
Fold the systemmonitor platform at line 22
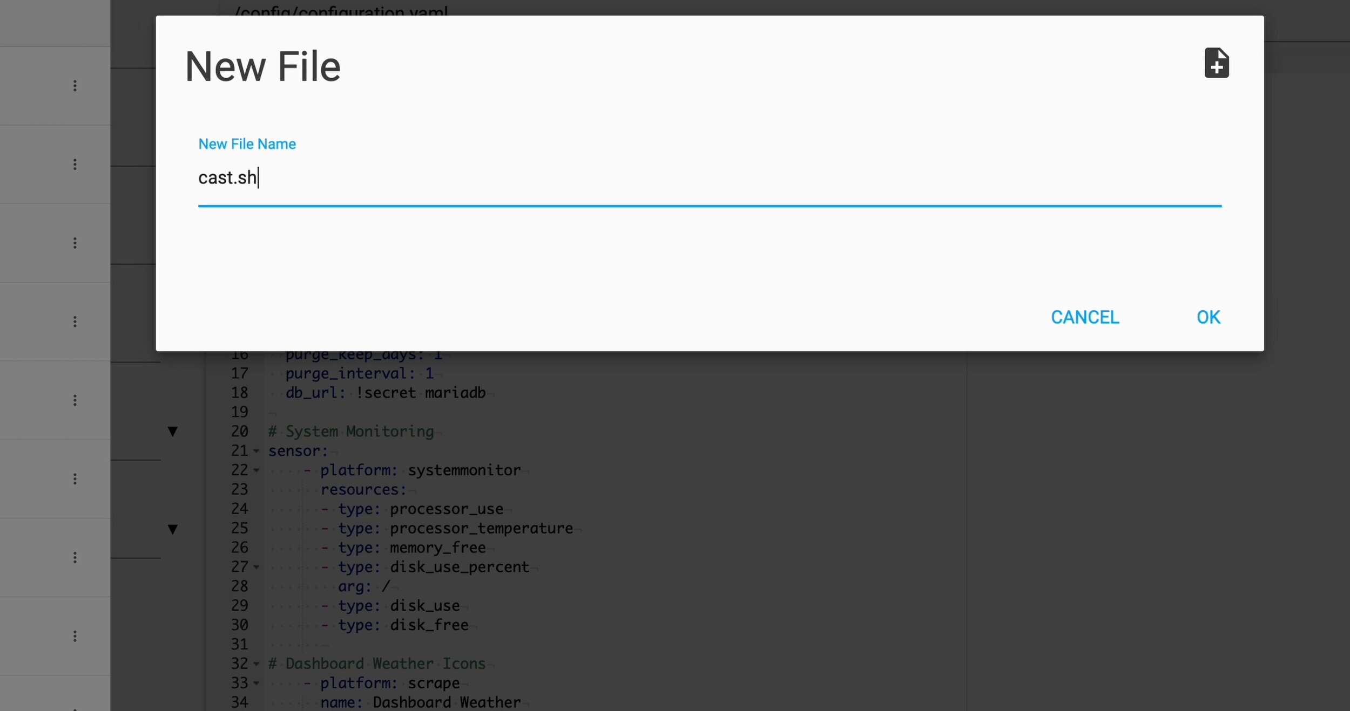[x=256, y=470]
